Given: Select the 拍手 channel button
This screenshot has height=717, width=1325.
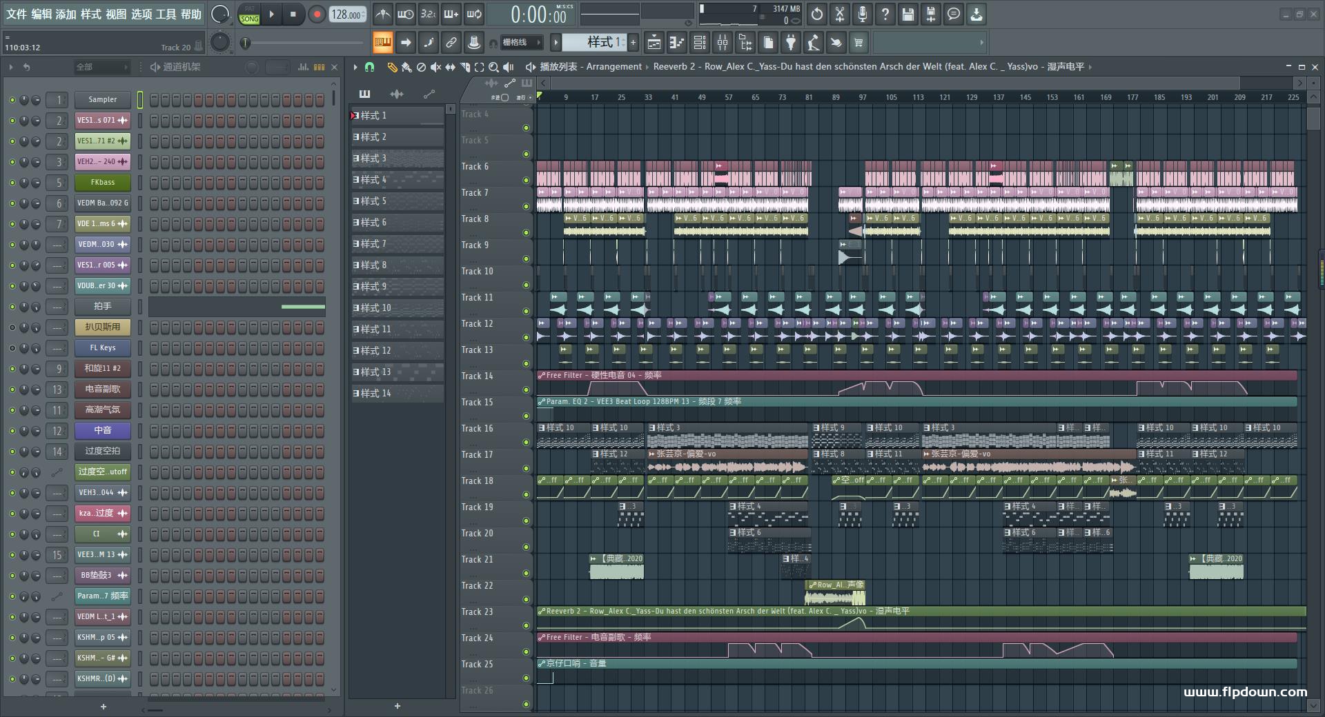Looking at the screenshot, I should pyautogui.click(x=103, y=307).
